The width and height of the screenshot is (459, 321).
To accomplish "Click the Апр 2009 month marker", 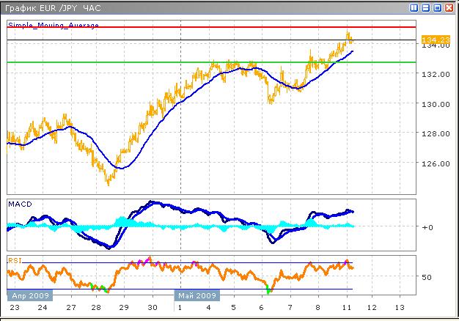I will pyautogui.click(x=28, y=295).
